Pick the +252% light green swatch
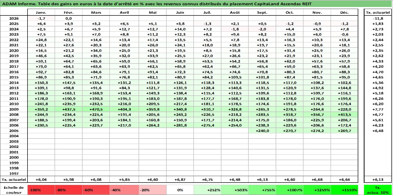 (x=207, y=190)
